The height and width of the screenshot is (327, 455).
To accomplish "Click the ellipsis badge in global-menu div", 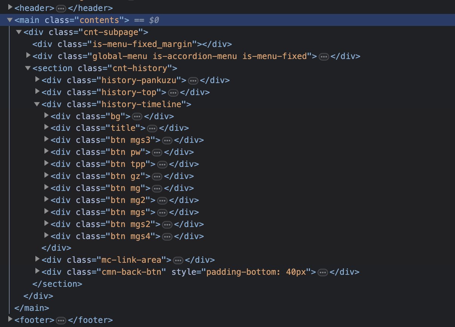I will pos(323,57).
